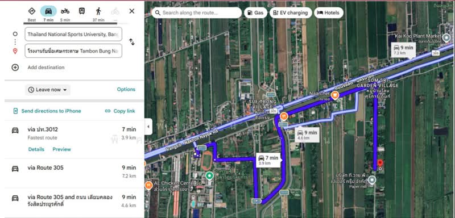Click Add destination text
This screenshot has height=218, width=455.
(x=46, y=68)
